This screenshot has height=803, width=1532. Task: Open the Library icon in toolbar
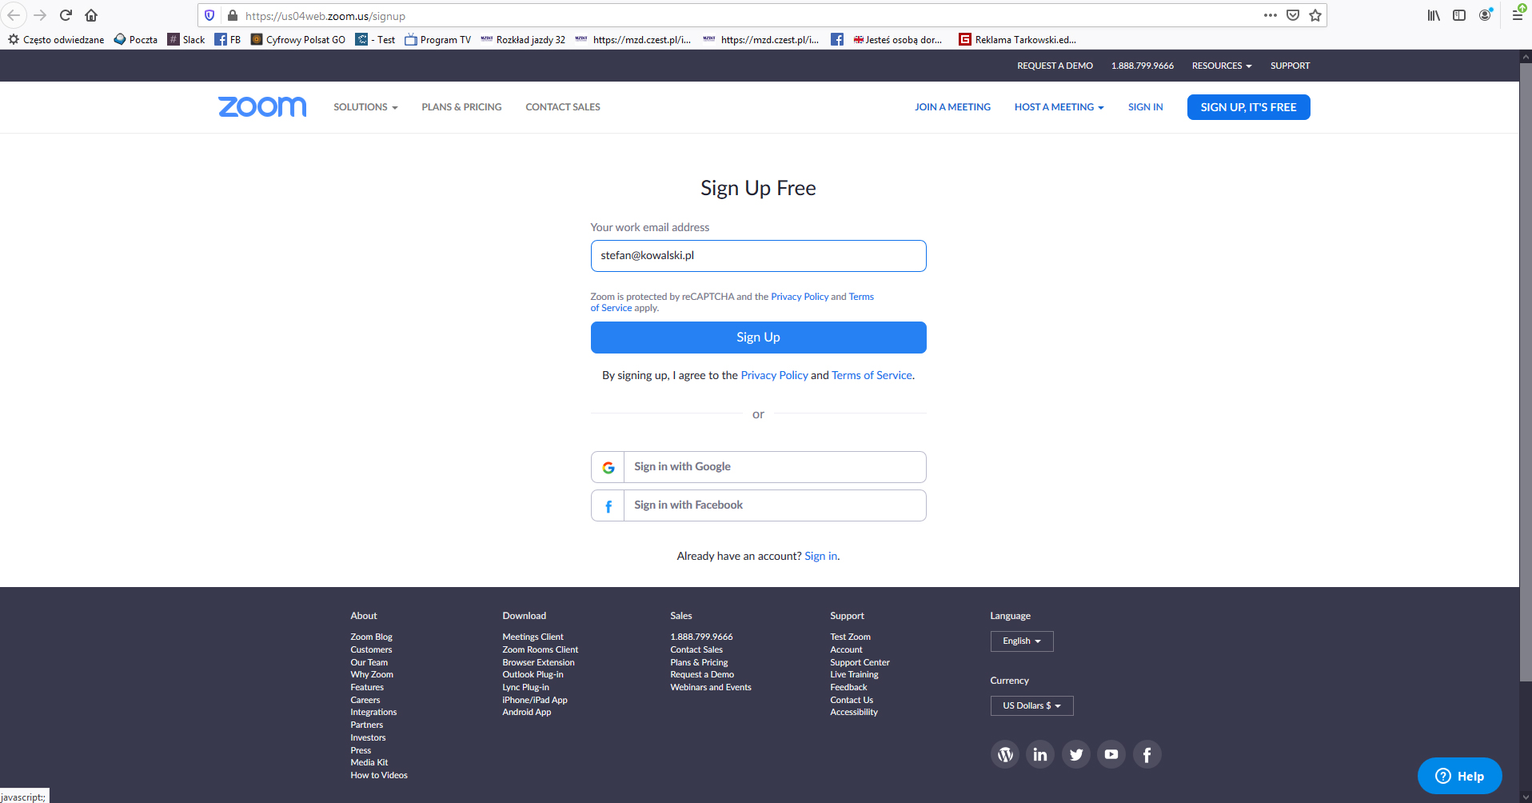(1434, 15)
